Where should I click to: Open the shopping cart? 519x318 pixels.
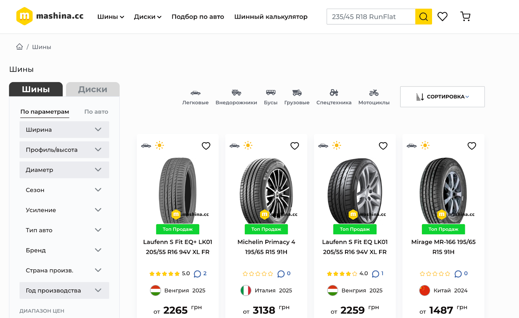pos(465,17)
